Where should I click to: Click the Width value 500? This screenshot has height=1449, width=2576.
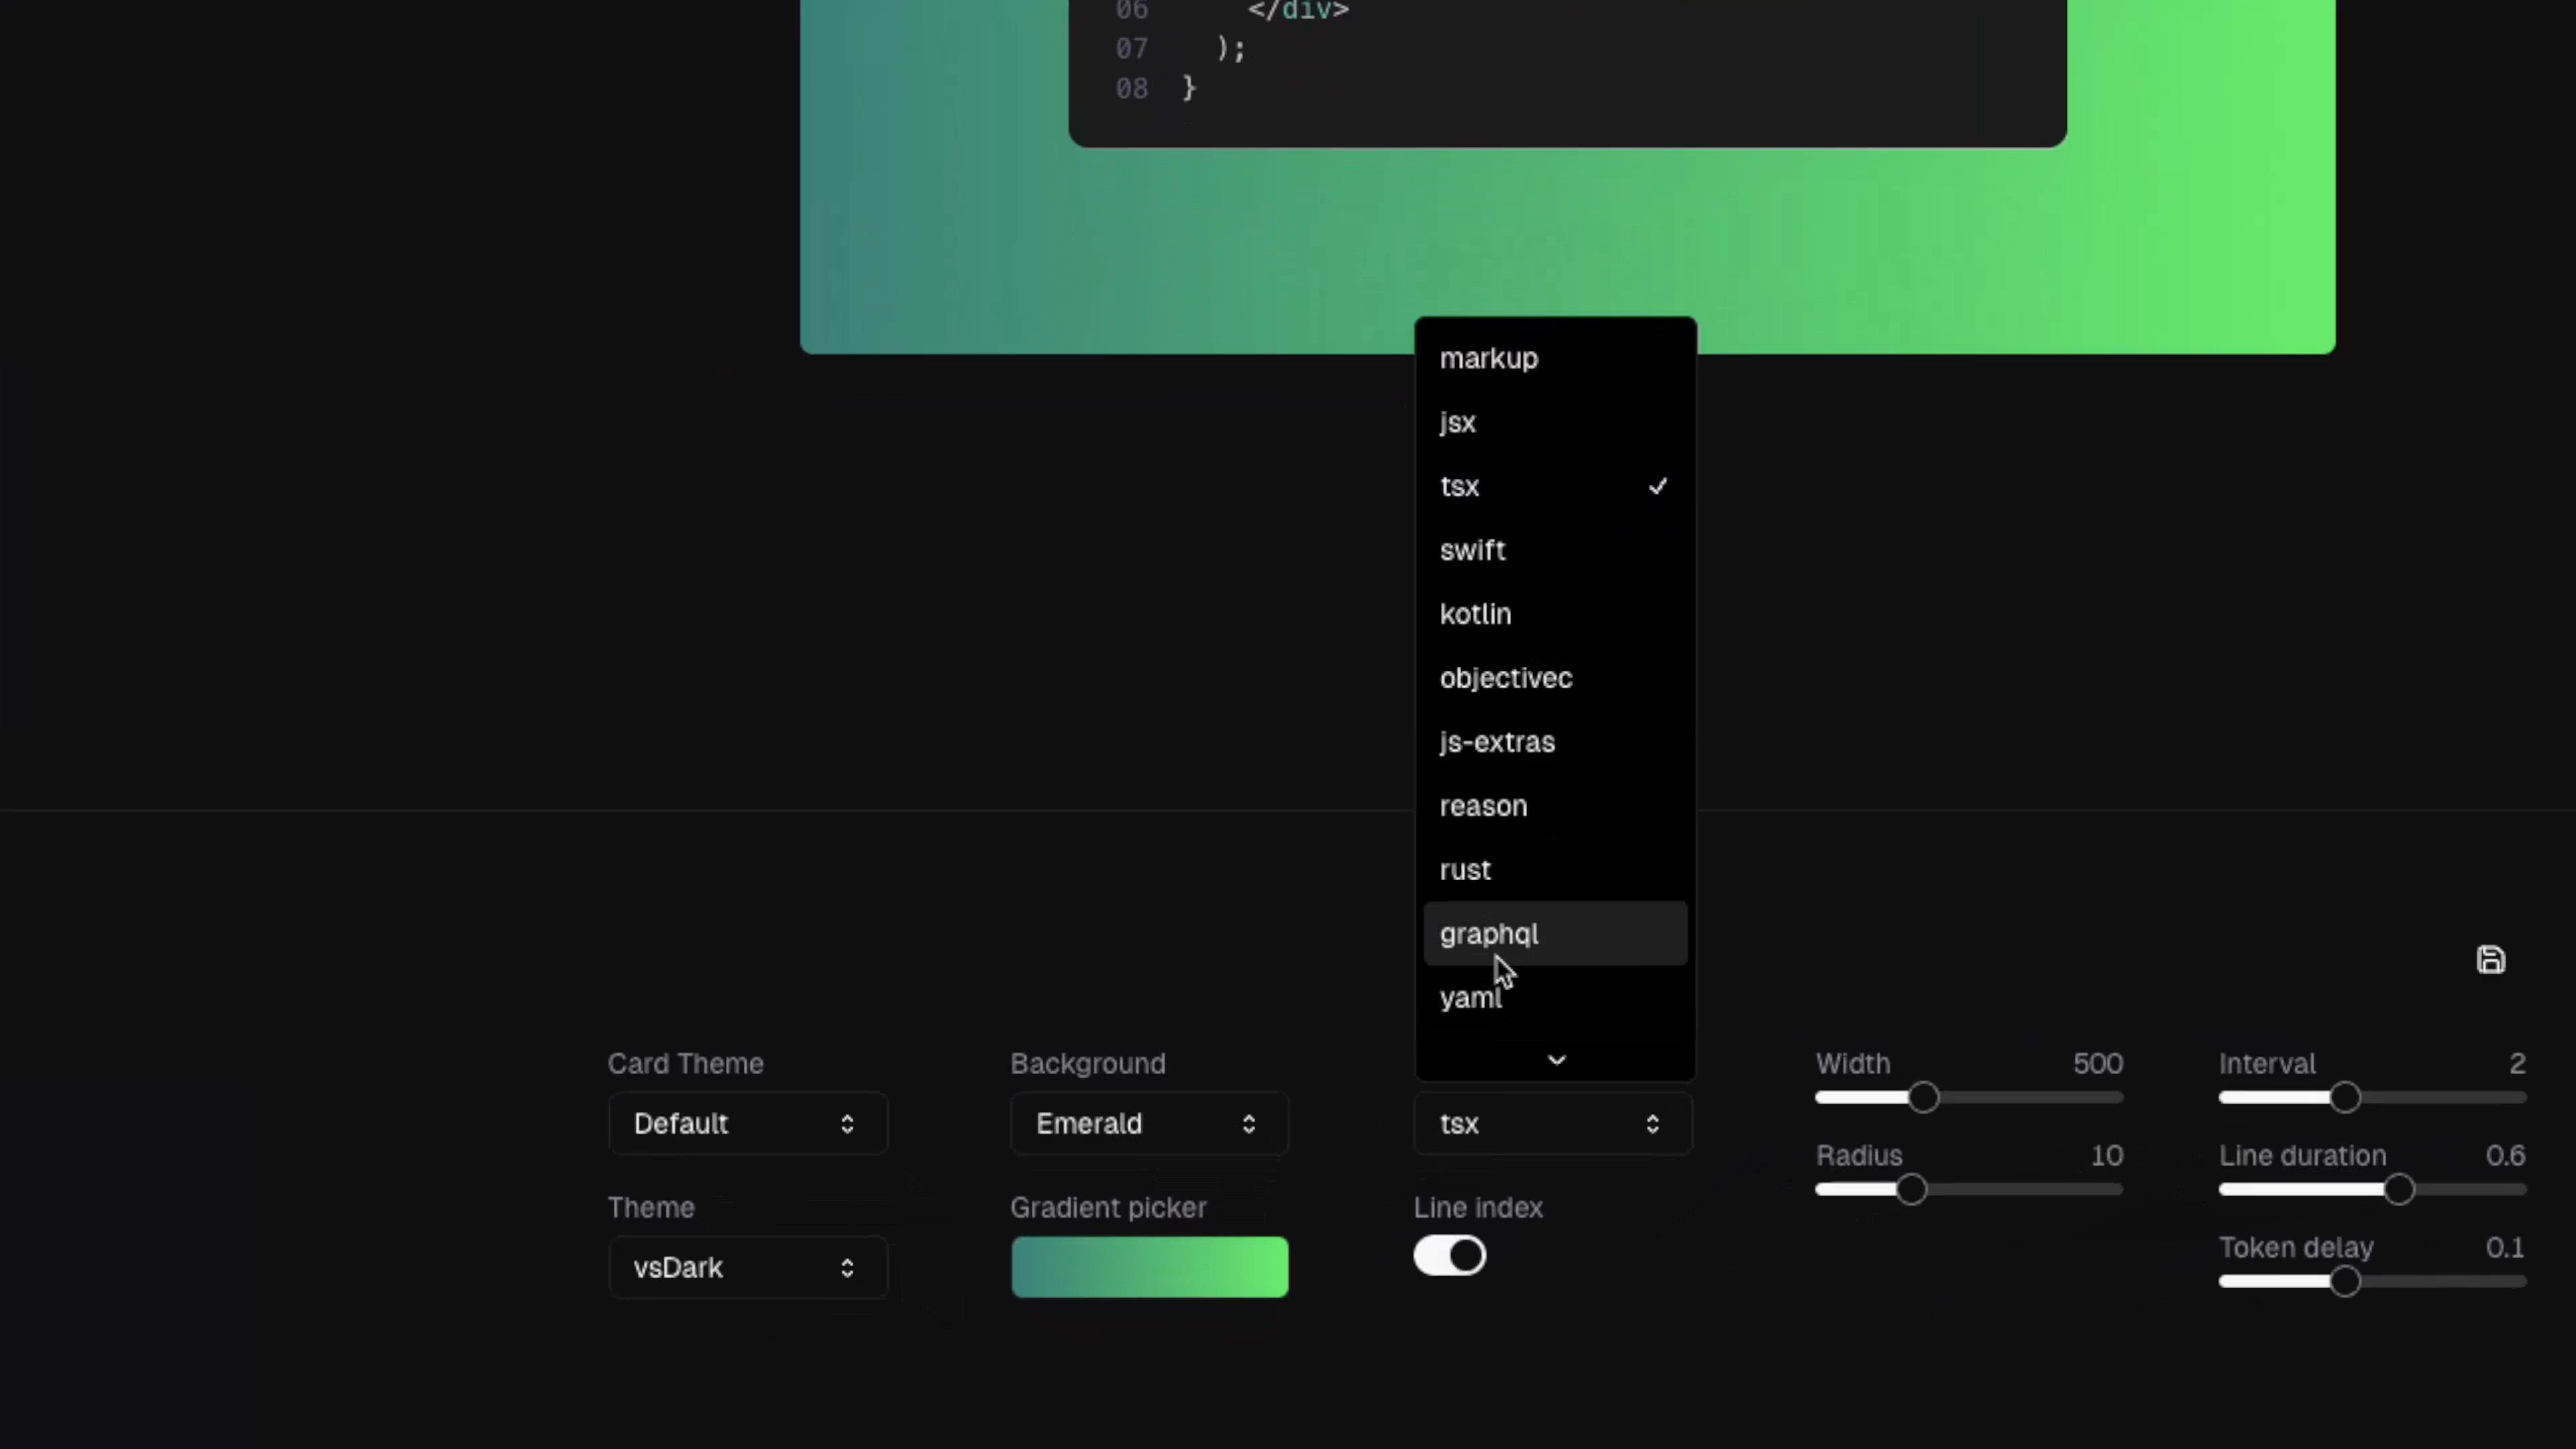pyautogui.click(x=2097, y=1063)
